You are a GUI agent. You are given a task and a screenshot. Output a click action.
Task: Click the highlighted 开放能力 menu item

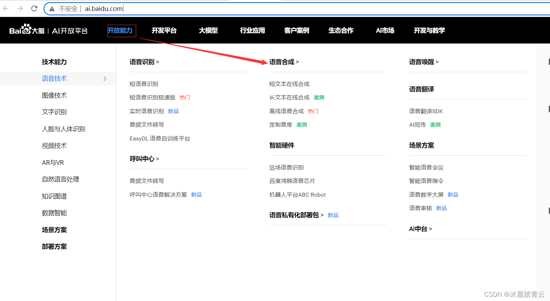coord(121,30)
